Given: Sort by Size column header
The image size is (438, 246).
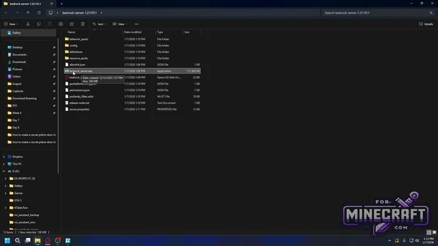Looking at the screenshot, I should [192, 32].
